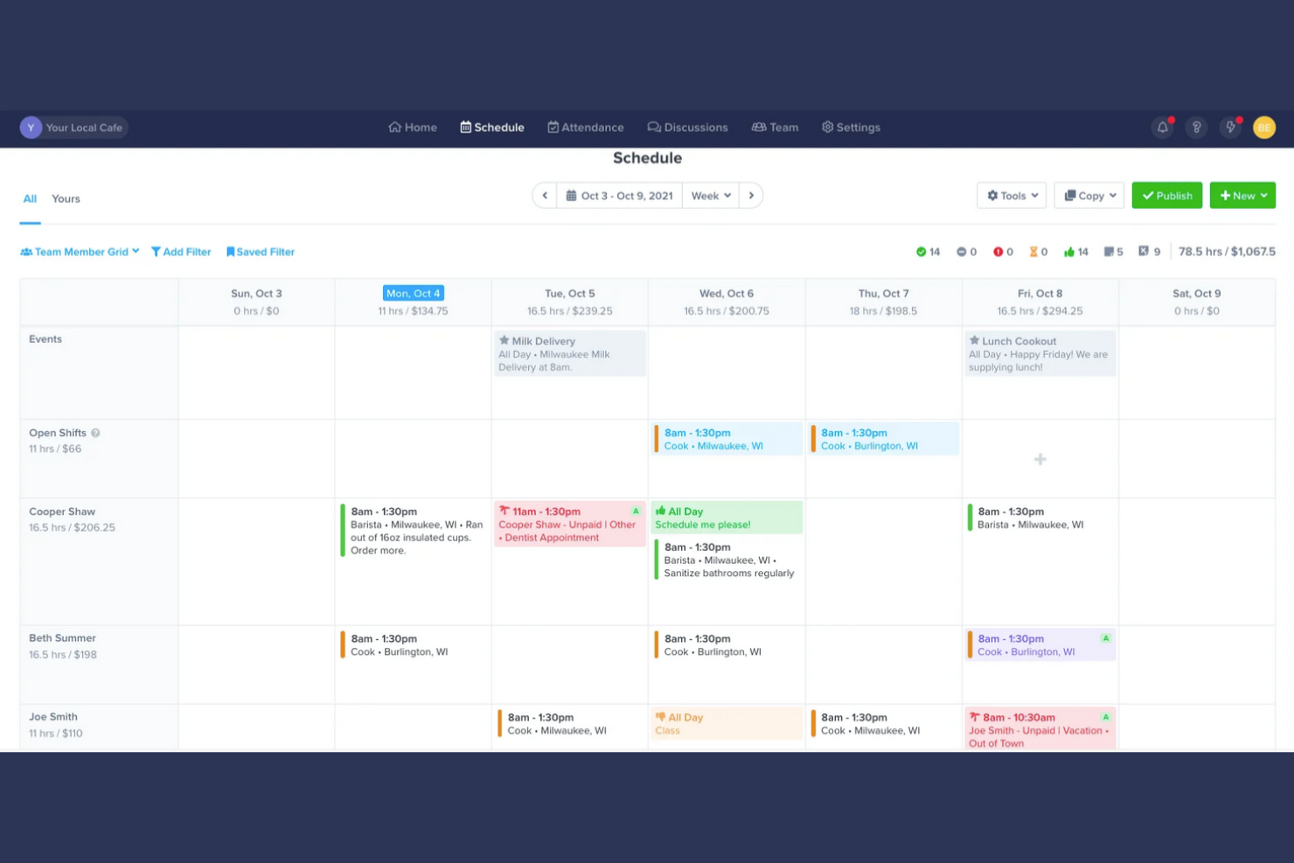Open the lightning bolt updates icon
Viewport: 1294px width, 863px height.
pos(1230,127)
